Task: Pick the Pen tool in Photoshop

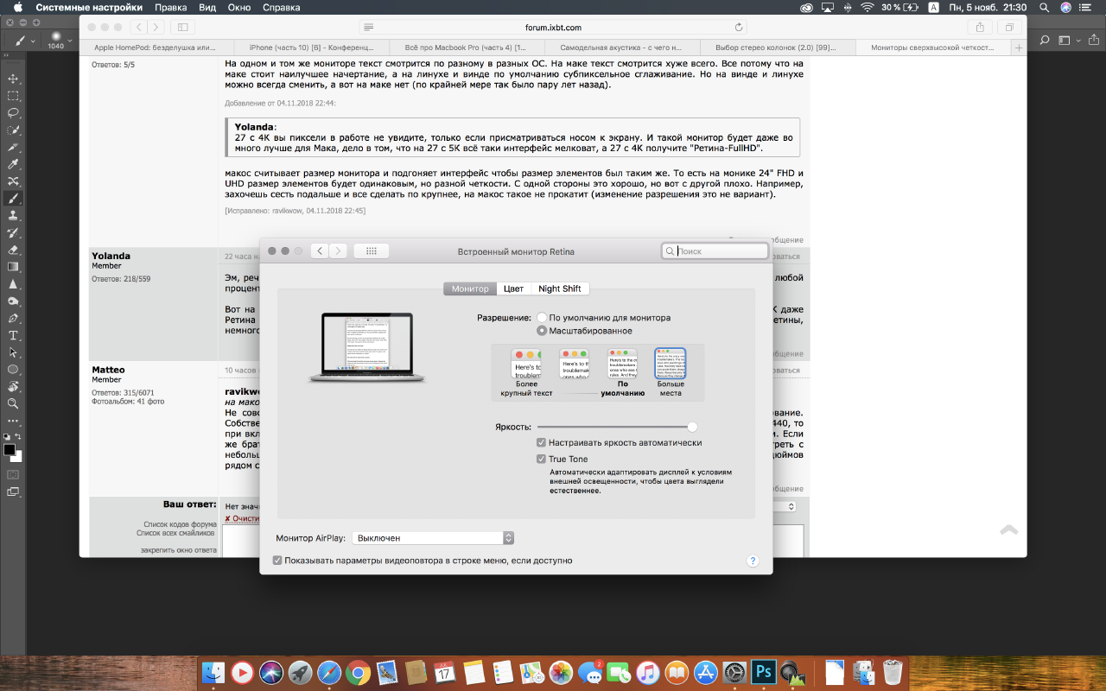Action: pyautogui.click(x=13, y=318)
